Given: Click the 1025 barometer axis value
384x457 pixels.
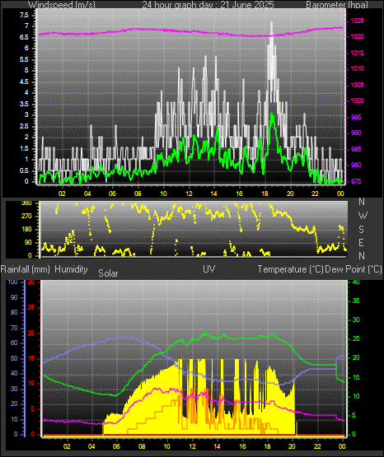Looking at the screenshot, I should 357,21.
